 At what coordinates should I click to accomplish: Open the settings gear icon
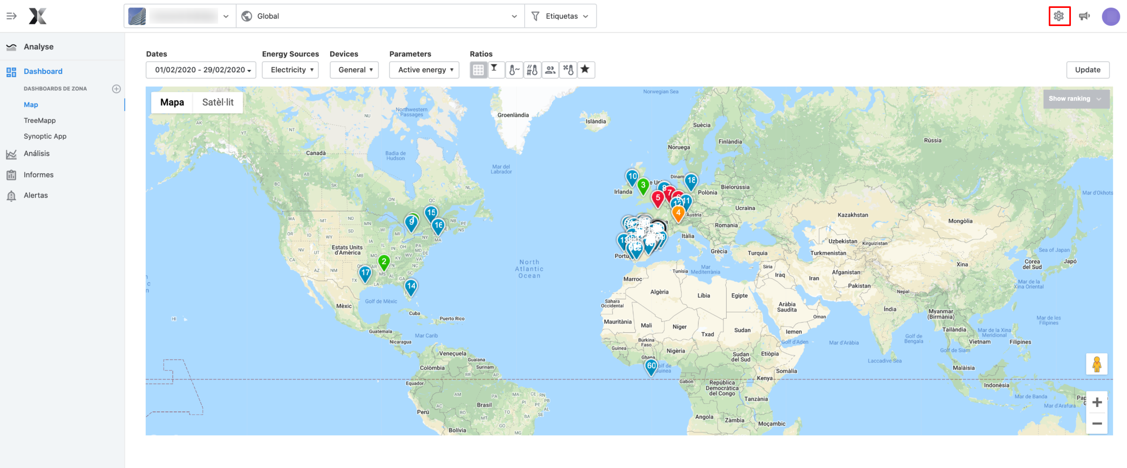[x=1059, y=16]
